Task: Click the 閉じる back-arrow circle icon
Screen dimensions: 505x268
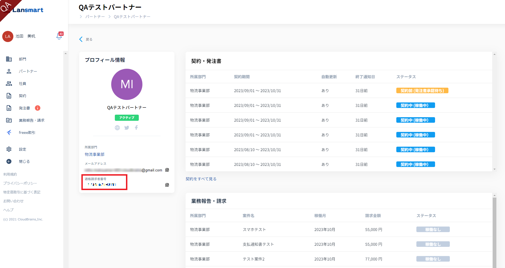Action: tap(9, 161)
